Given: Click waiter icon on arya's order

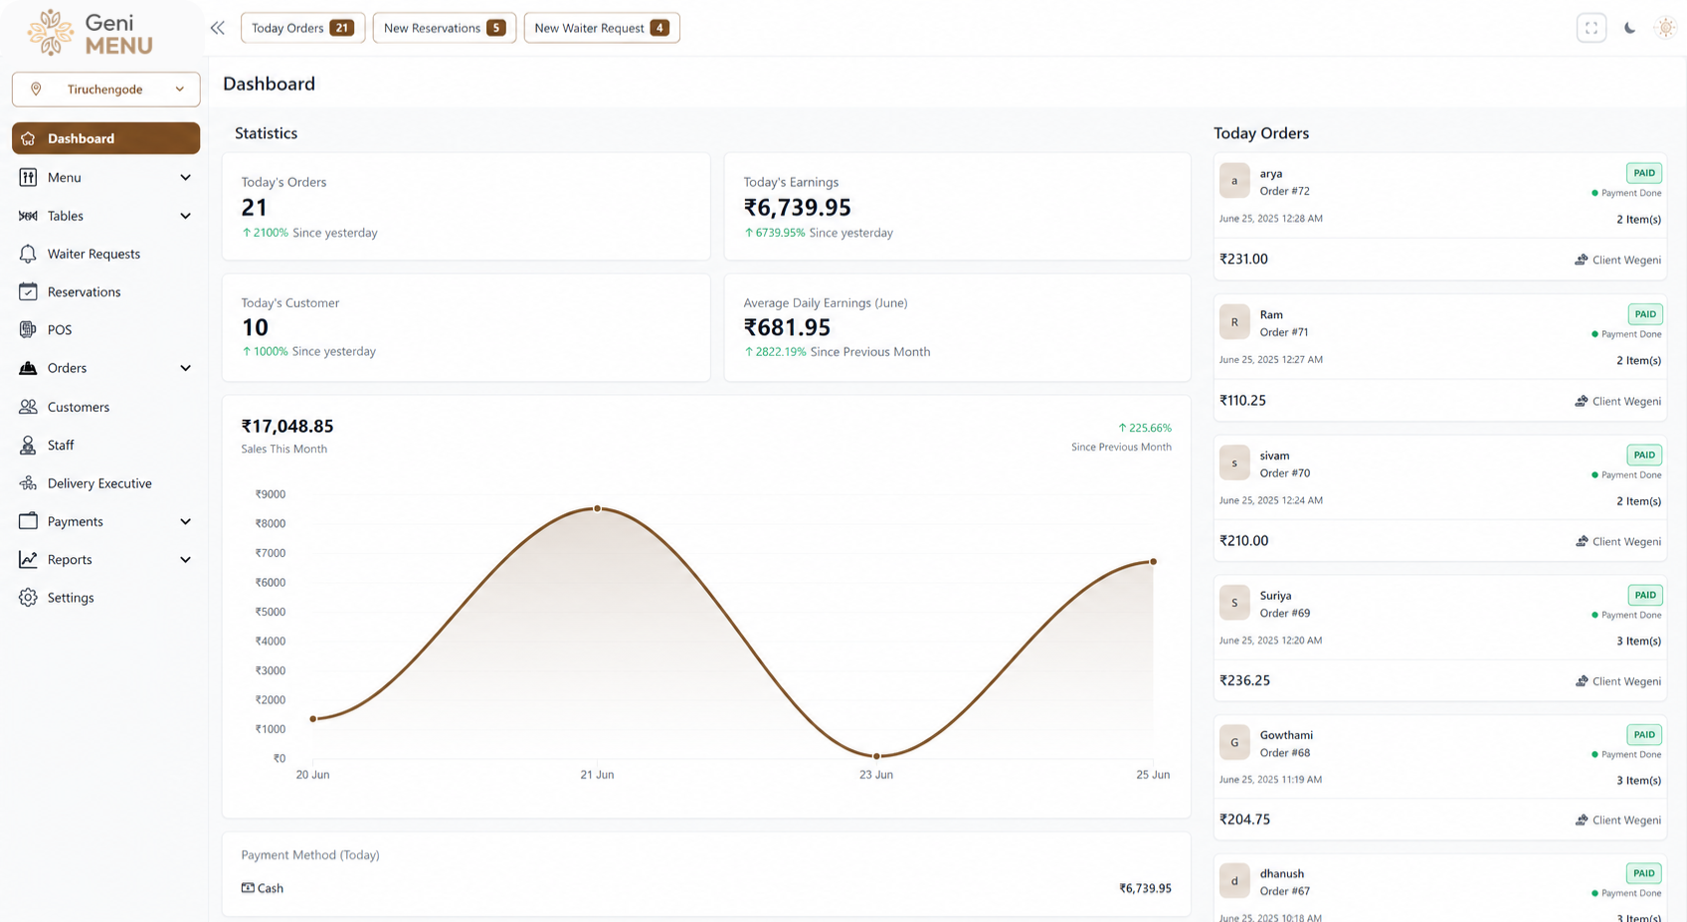Looking at the screenshot, I should point(1582,260).
